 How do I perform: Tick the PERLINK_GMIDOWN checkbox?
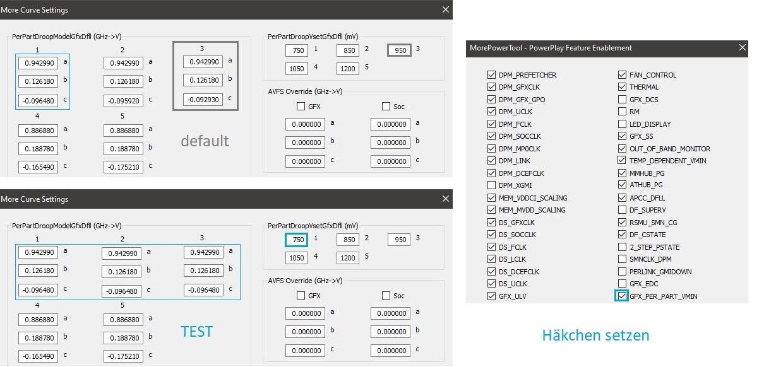tap(623, 272)
